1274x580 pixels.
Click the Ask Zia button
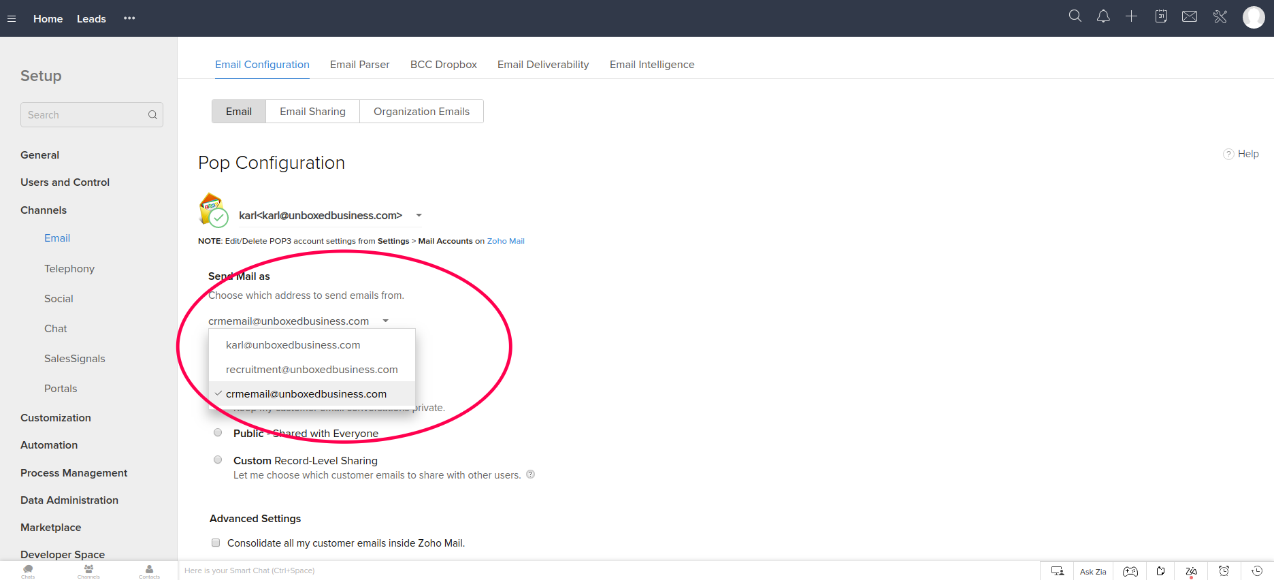pos(1093,571)
